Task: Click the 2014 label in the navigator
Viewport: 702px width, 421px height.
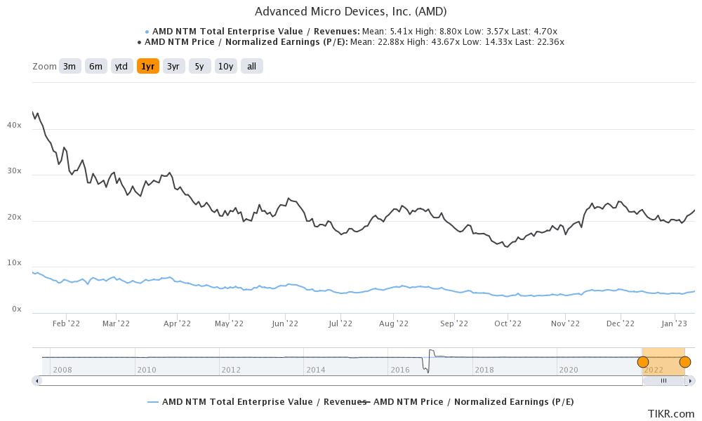Action: pos(316,370)
